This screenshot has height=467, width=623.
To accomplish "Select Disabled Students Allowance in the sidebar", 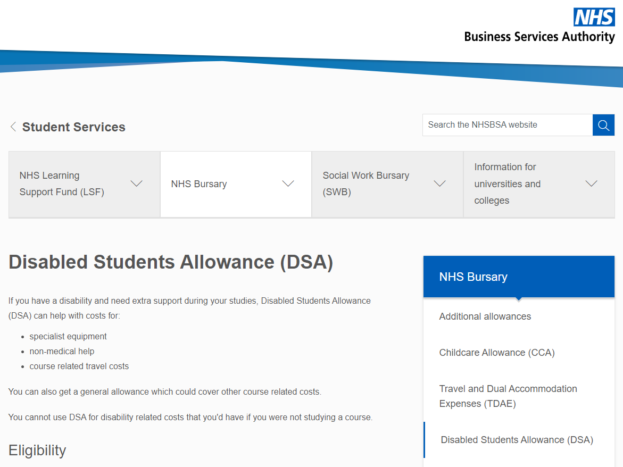I will [x=517, y=439].
